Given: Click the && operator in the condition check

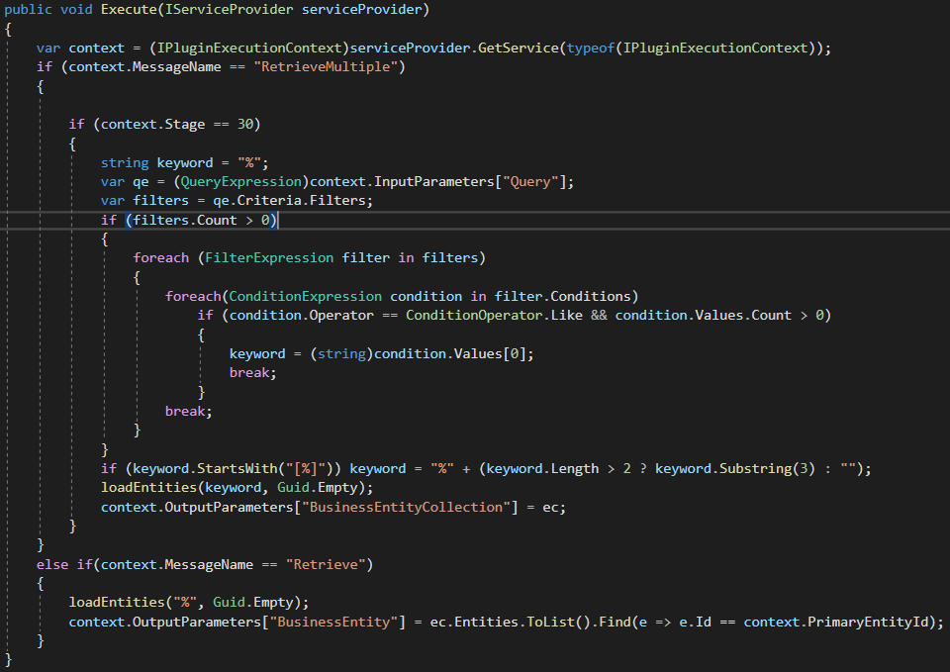Looking at the screenshot, I should click(x=599, y=315).
